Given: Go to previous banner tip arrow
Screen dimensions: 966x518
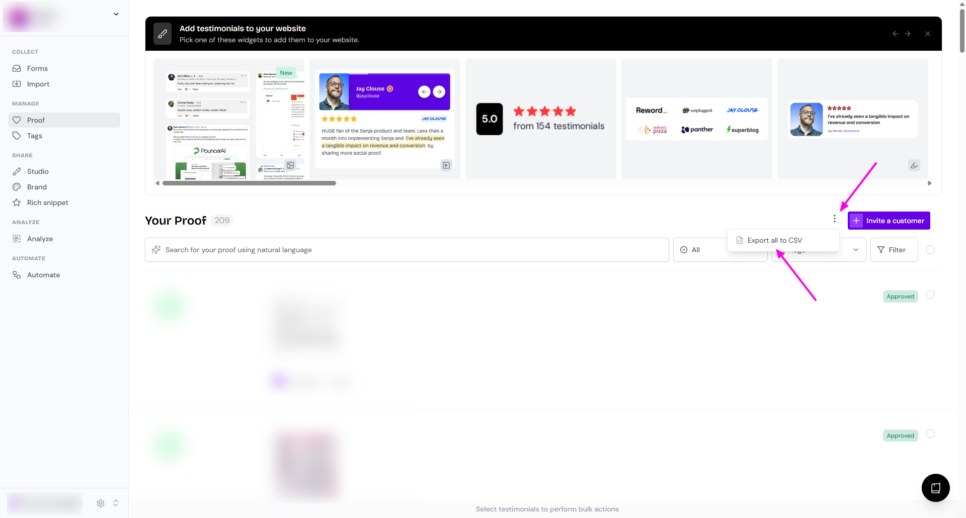Looking at the screenshot, I should (x=895, y=34).
